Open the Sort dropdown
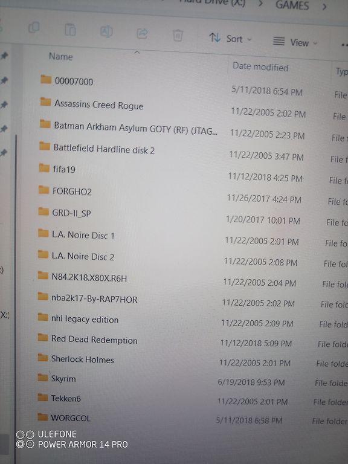The width and height of the screenshot is (348, 464). 230,39
